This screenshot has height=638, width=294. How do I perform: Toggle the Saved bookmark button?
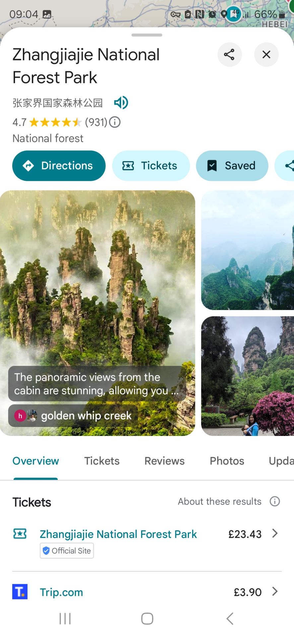point(232,166)
